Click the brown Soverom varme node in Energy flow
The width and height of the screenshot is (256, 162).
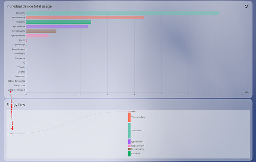[x=129, y=149]
